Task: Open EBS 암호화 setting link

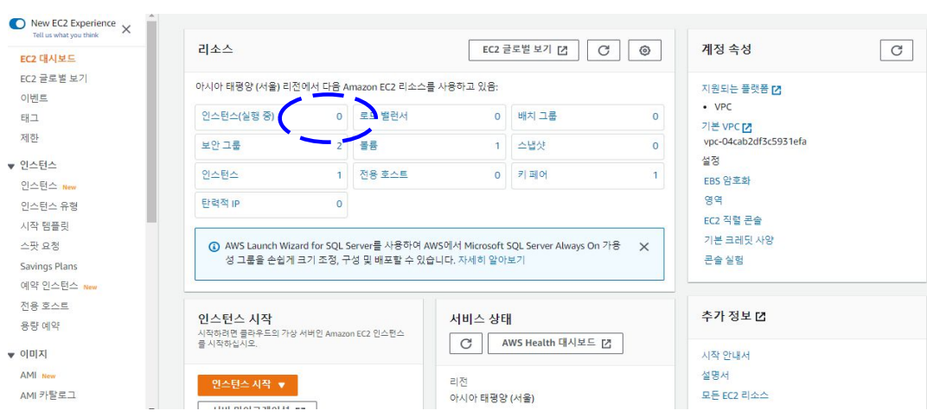Action: [x=726, y=180]
